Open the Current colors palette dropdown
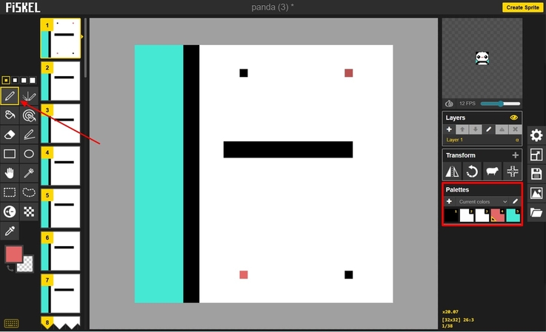The image size is (546, 332). (x=482, y=202)
